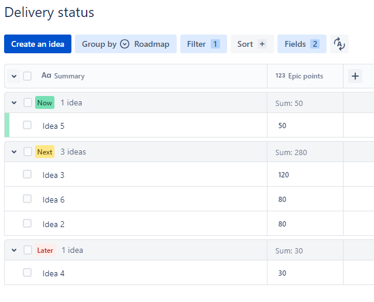Screen dimensions: 374x302
Task: Click the red Later roadmap label
Action: (x=45, y=250)
